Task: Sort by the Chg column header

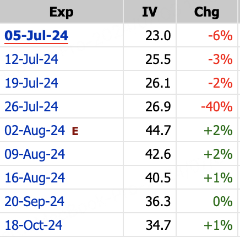Action: (x=207, y=12)
